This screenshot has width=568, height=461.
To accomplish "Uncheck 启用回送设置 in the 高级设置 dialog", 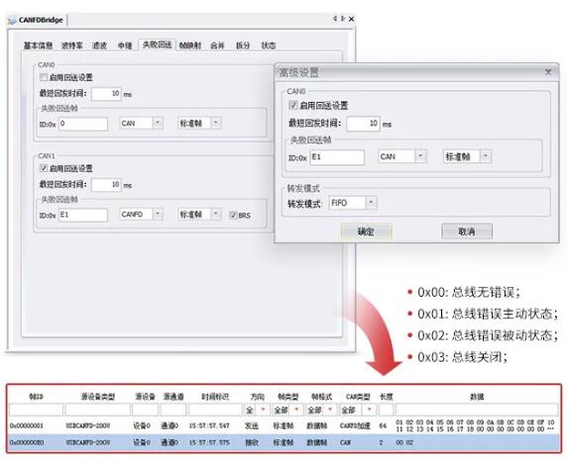I will pyautogui.click(x=293, y=105).
